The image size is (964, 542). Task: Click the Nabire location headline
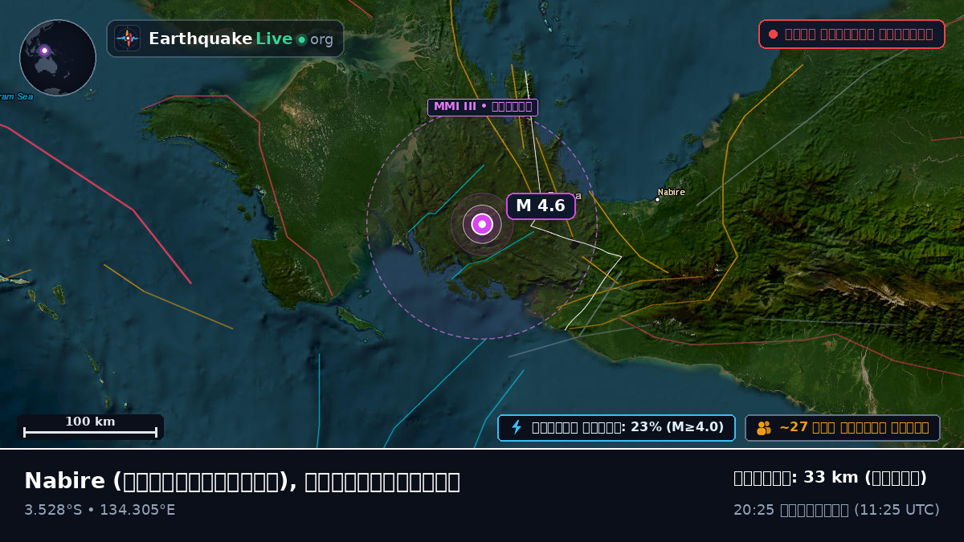pos(242,481)
